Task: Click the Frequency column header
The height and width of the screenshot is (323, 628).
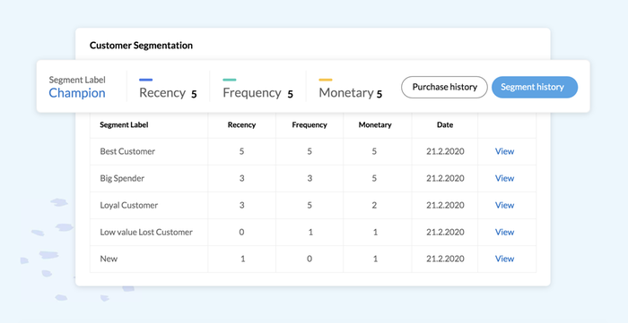Action: (x=310, y=125)
